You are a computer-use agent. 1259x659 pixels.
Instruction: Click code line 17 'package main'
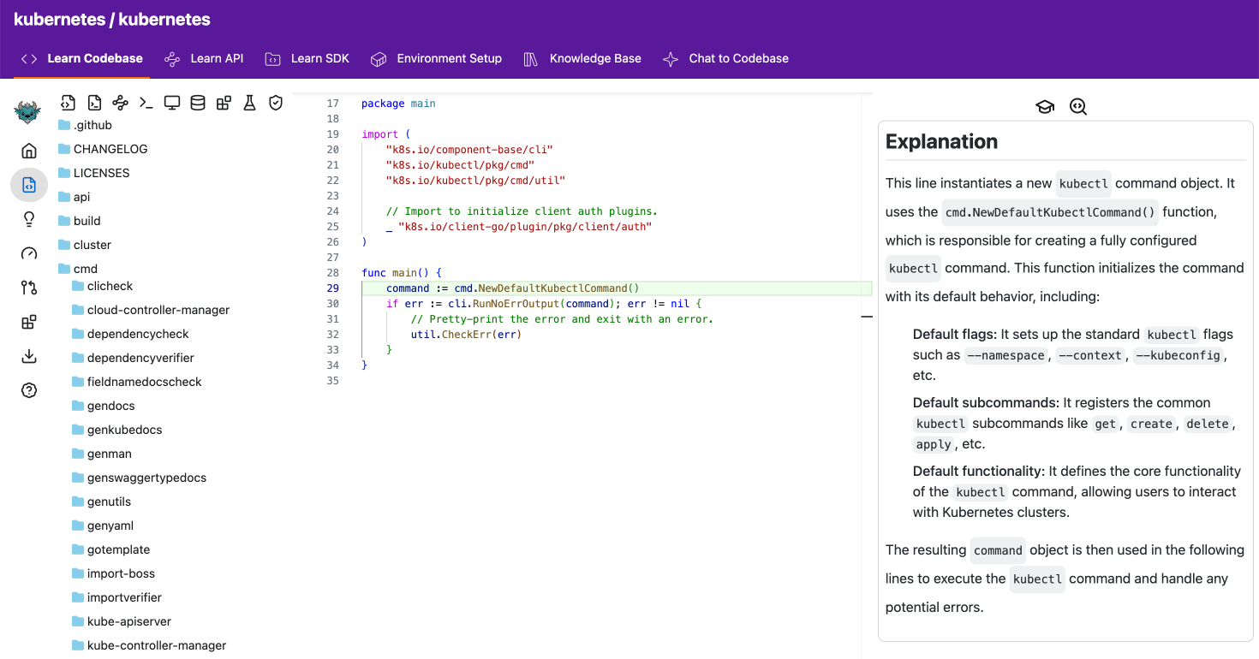pos(398,104)
